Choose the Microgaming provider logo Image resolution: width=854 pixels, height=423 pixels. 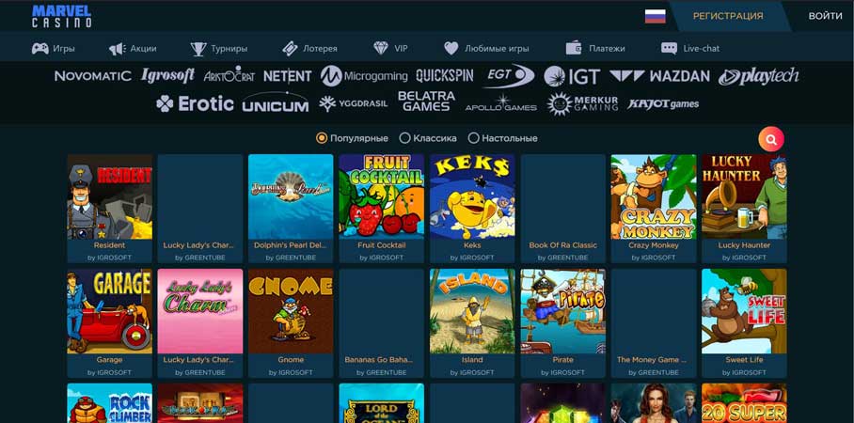coord(364,76)
